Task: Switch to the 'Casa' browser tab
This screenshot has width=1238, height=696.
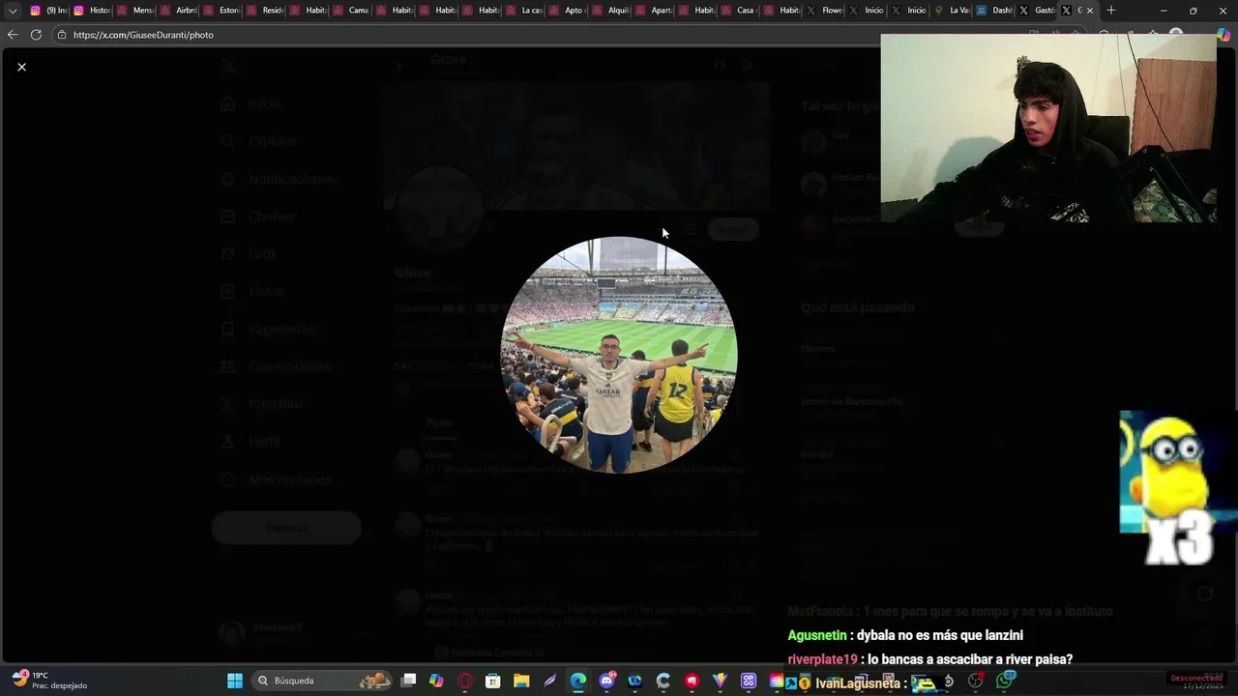Action: (x=740, y=11)
